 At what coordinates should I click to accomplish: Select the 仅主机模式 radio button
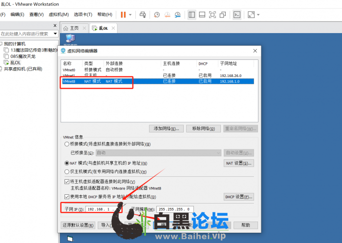(67, 172)
